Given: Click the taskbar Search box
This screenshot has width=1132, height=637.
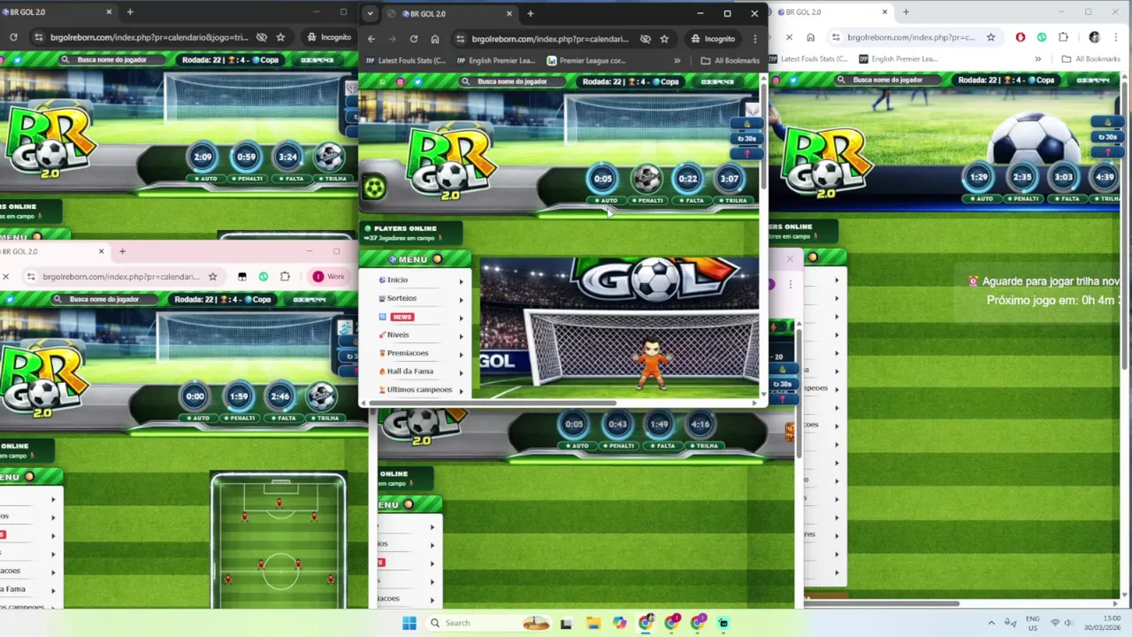Looking at the screenshot, I should 489,623.
